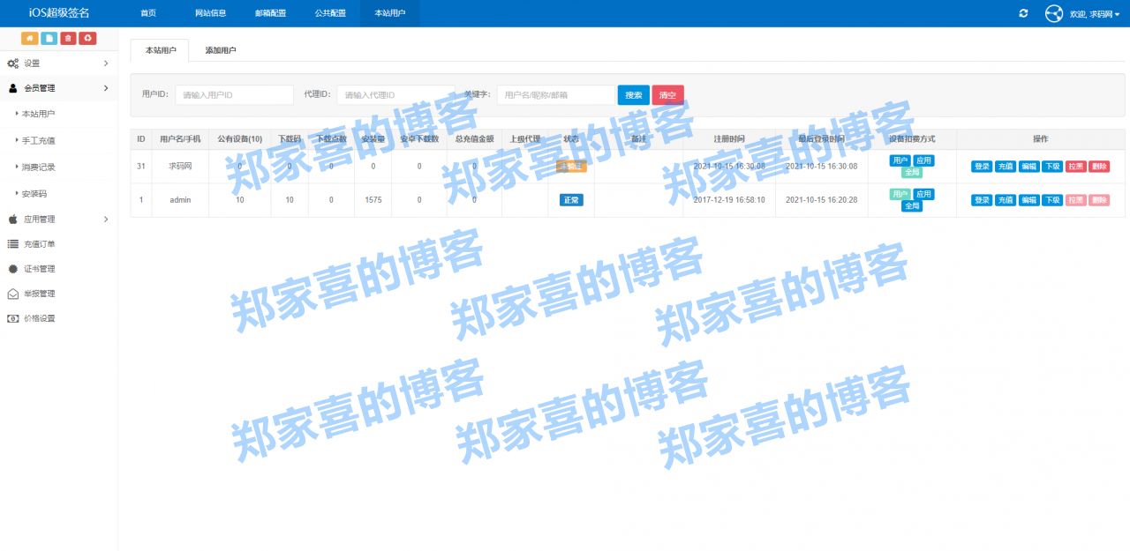Click the person icon beside 会员管理
Image resolution: width=1130 pixels, height=551 pixels.
click(x=13, y=88)
